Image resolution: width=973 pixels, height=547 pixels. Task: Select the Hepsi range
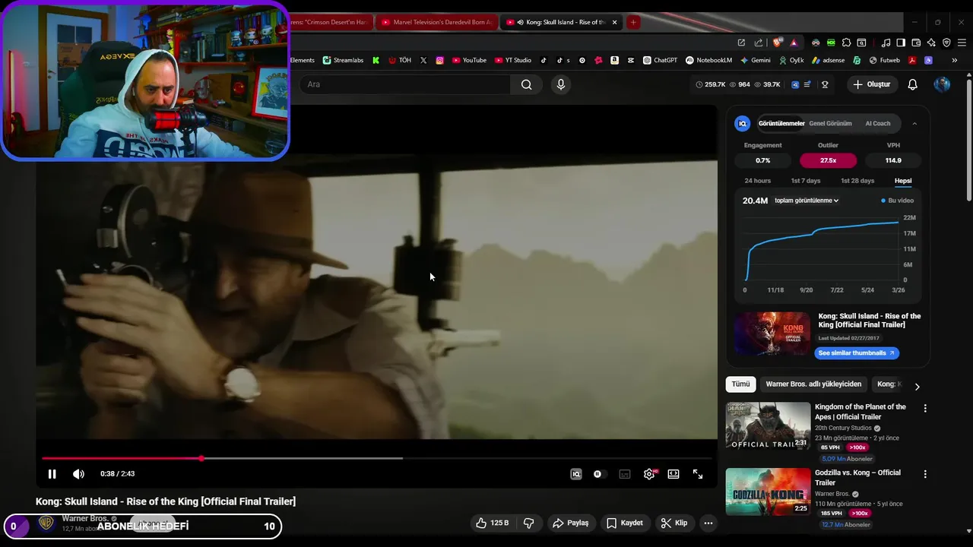[x=903, y=181]
